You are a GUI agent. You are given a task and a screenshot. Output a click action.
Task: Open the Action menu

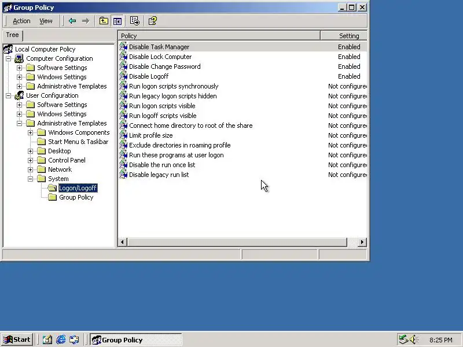[21, 21]
